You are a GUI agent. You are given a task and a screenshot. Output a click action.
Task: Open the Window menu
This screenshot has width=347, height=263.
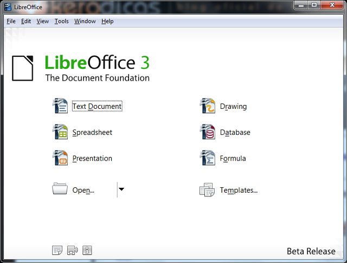[x=85, y=21]
